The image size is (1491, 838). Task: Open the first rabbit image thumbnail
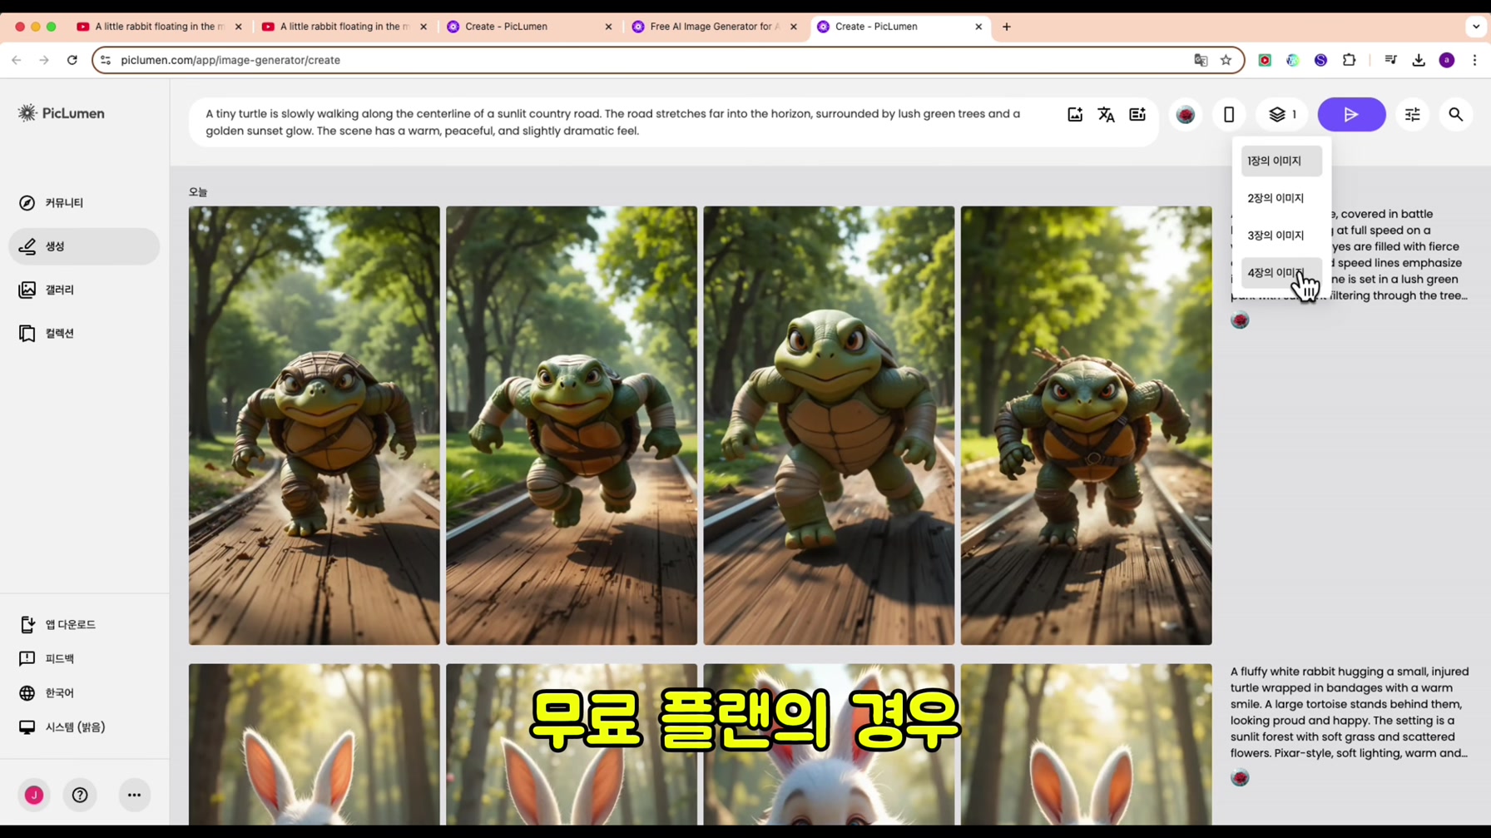pos(315,744)
